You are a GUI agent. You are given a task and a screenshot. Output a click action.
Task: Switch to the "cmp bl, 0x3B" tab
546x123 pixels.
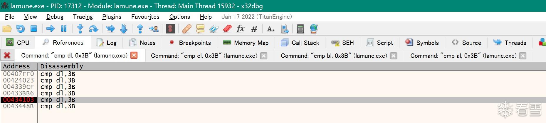click(334, 56)
